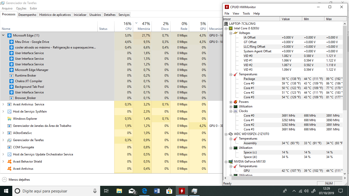Click the NVIDIA GeForce MX130 card icon
The image size is (349, 196).
(x=231, y=162)
